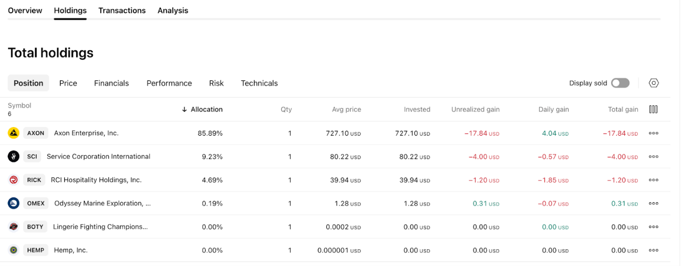Click the 727.10 USD average price cell
The image size is (681, 266).
click(344, 133)
